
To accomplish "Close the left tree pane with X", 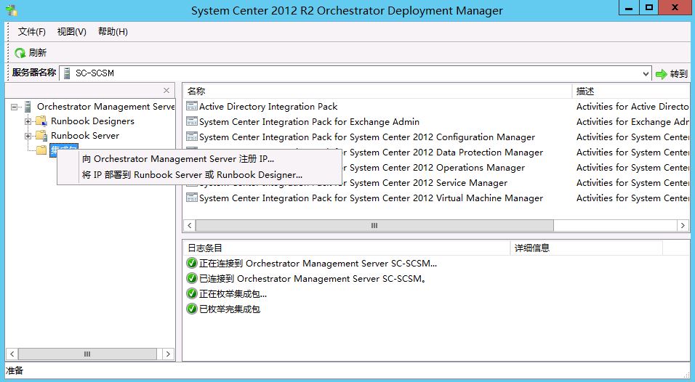I will pyautogui.click(x=166, y=90).
